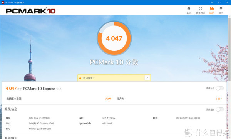Click the Essentials score 7 377
This screenshot has height=139, width=231.
click(108, 99)
